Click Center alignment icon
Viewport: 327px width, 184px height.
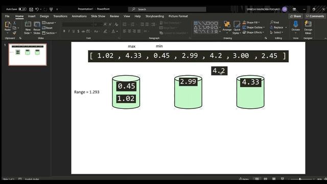click(x=129, y=31)
